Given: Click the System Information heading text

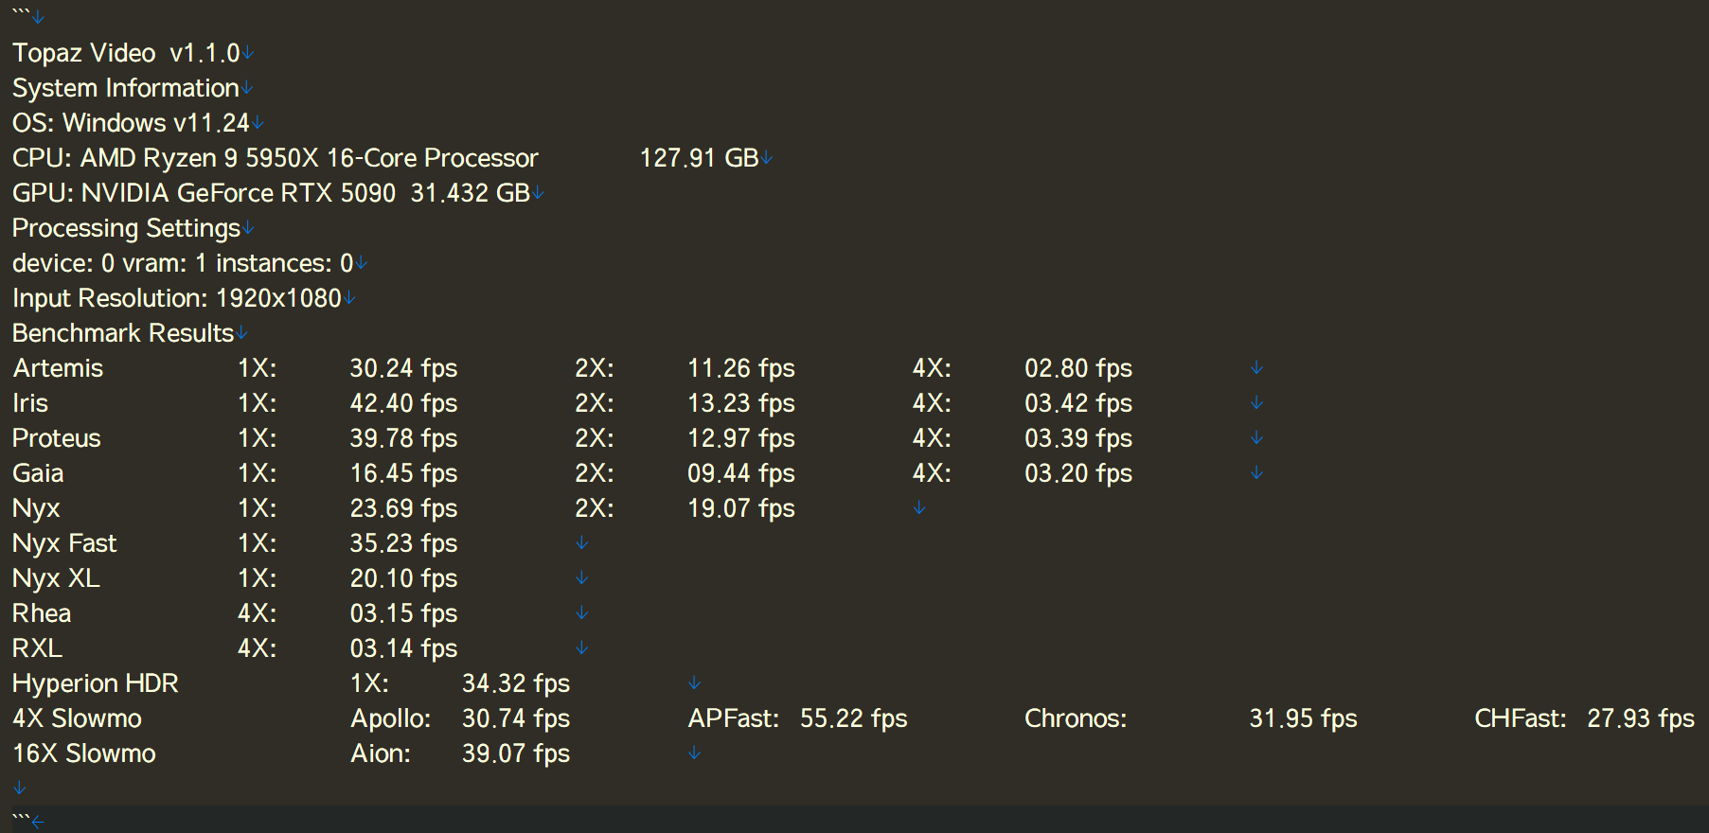Looking at the screenshot, I should coord(125,88).
